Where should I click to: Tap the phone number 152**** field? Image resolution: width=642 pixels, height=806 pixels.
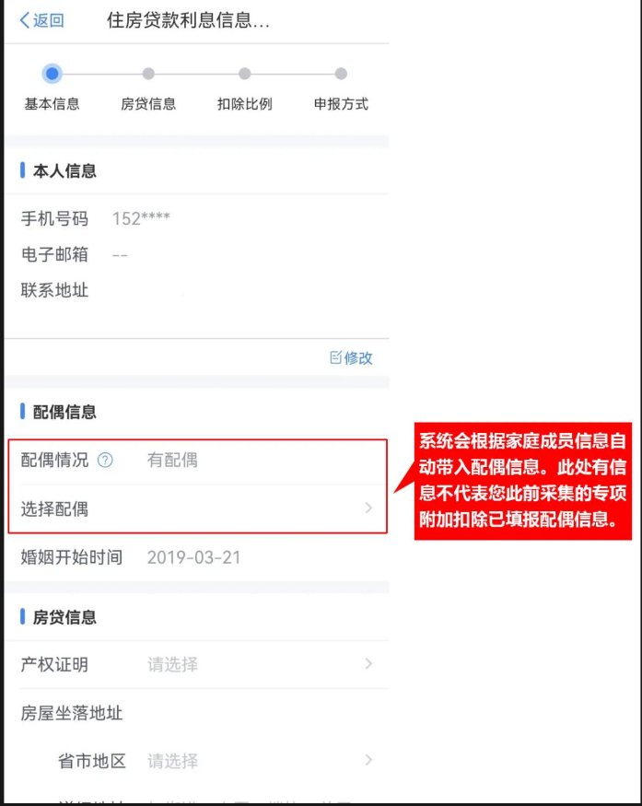pyautogui.click(x=141, y=218)
